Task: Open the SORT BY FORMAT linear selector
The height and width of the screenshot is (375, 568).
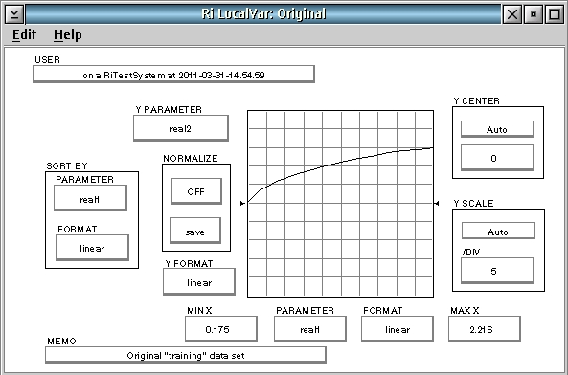Action: point(92,248)
